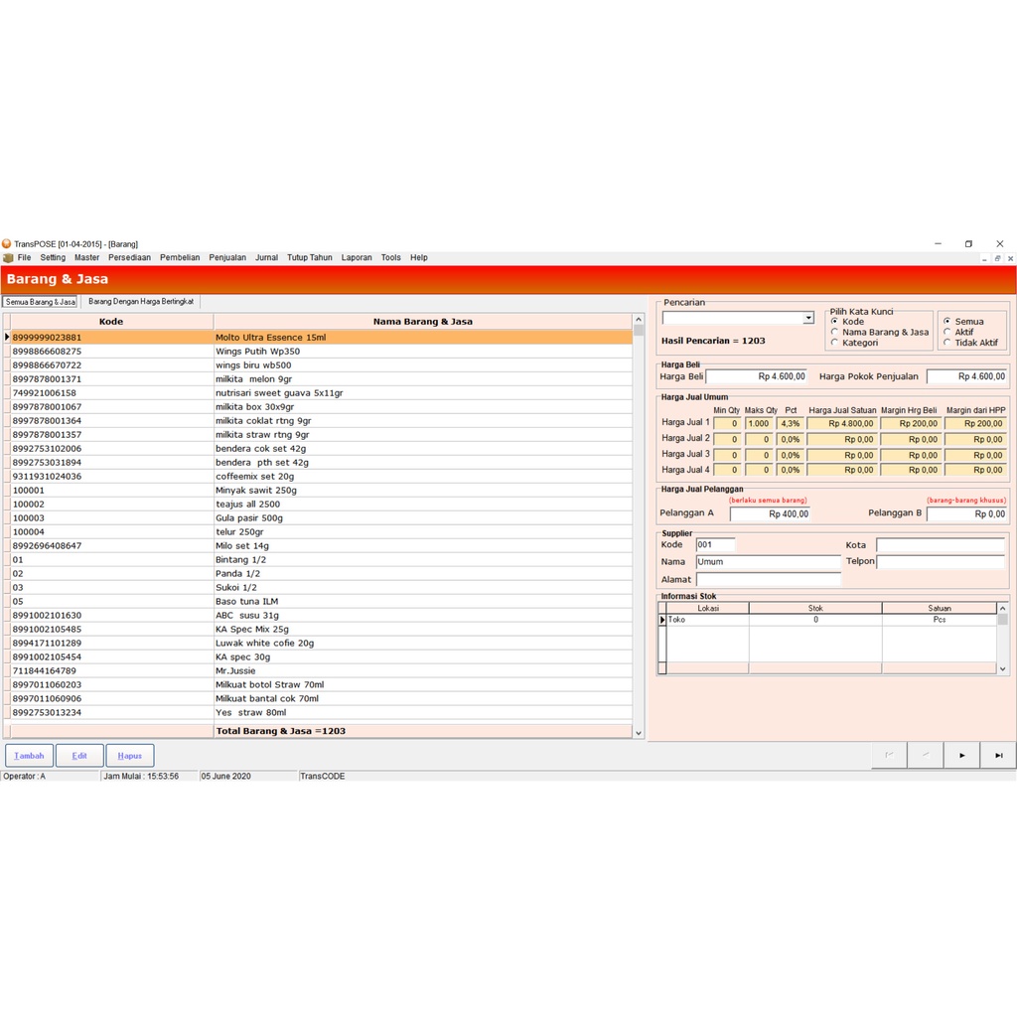The image size is (1017, 1017).
Task: Click the Edit button
Action: point(79,756)
